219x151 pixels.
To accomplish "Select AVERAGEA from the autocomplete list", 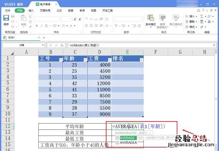I will 128,142.
